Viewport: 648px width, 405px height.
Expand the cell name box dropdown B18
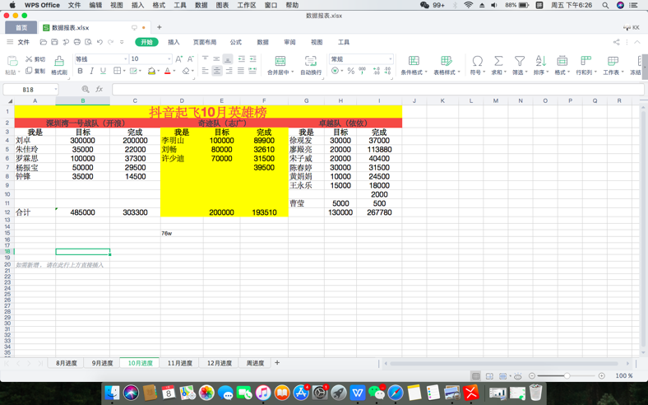(56, 90)
